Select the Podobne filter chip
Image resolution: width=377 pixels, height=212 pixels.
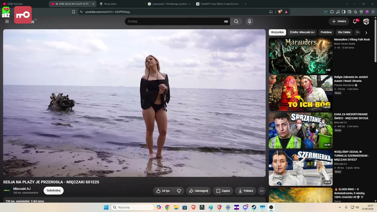[326, 32]
